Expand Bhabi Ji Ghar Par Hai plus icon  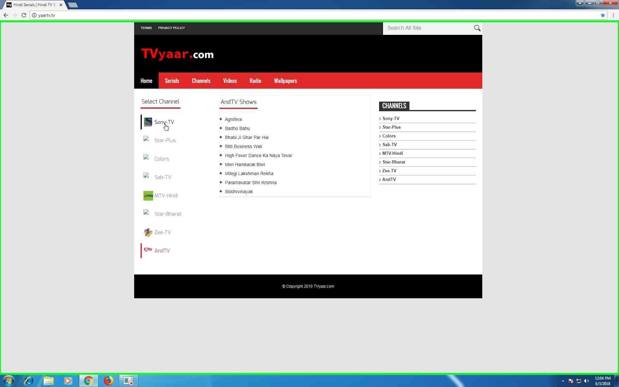[x=221, y=137]
